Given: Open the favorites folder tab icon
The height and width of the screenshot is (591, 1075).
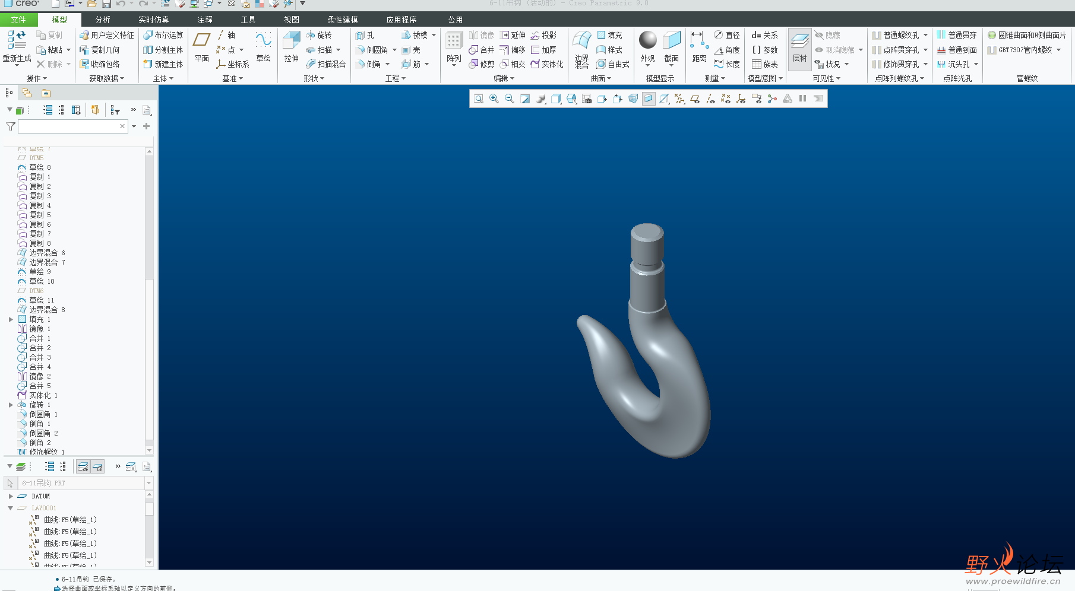Looking at the screenshot, I should tap(46, 93).
